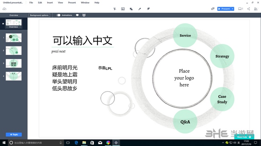Open the Action Center notification icon

255,143
